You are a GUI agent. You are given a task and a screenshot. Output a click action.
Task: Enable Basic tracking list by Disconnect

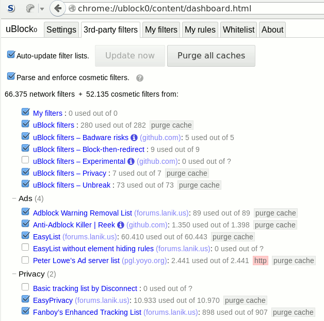[x=25, y=287]
